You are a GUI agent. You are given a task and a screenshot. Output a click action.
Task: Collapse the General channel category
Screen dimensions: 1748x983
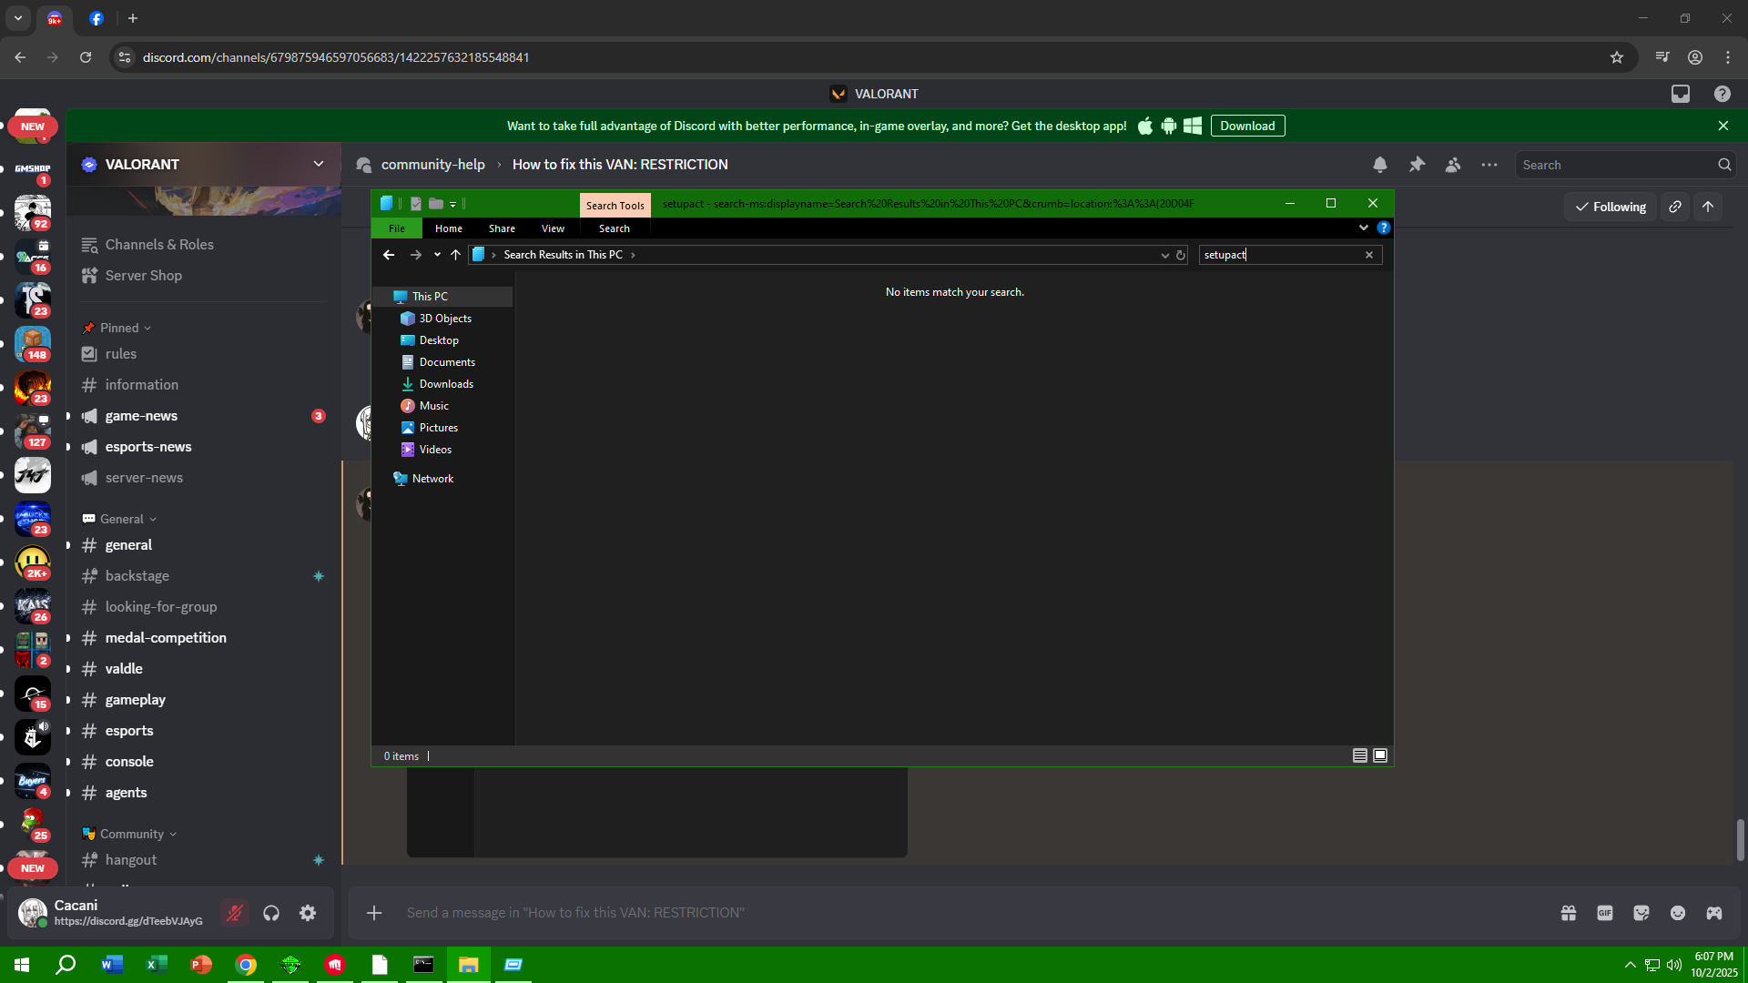coord(122,519)
